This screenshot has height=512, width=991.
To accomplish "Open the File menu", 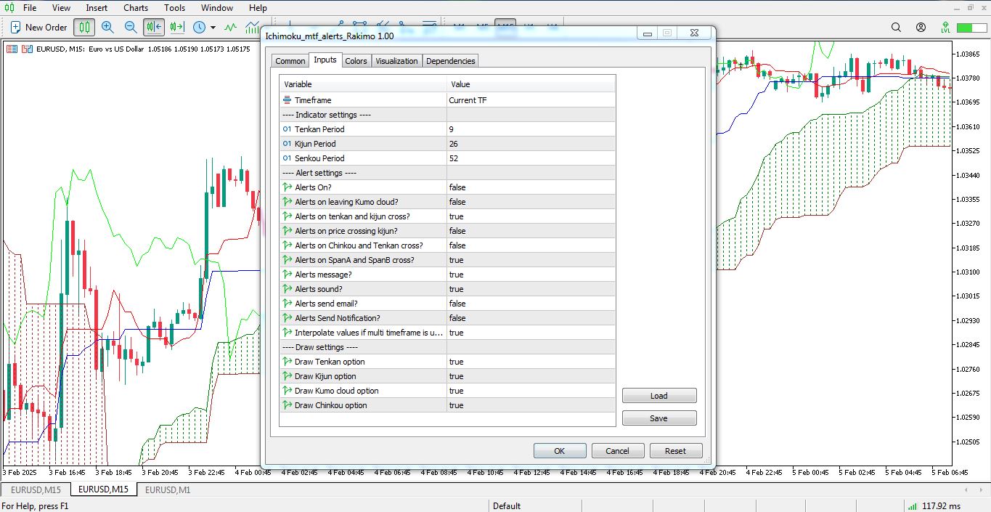I will pos(30,8).
